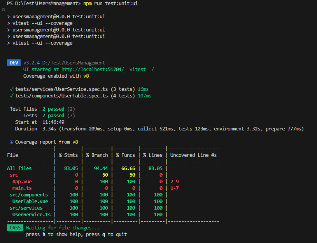Click uncovered lines 2-9 for App.vue
Image resolution: width=317 pixels, height=243 pixels.
(174, 182)
